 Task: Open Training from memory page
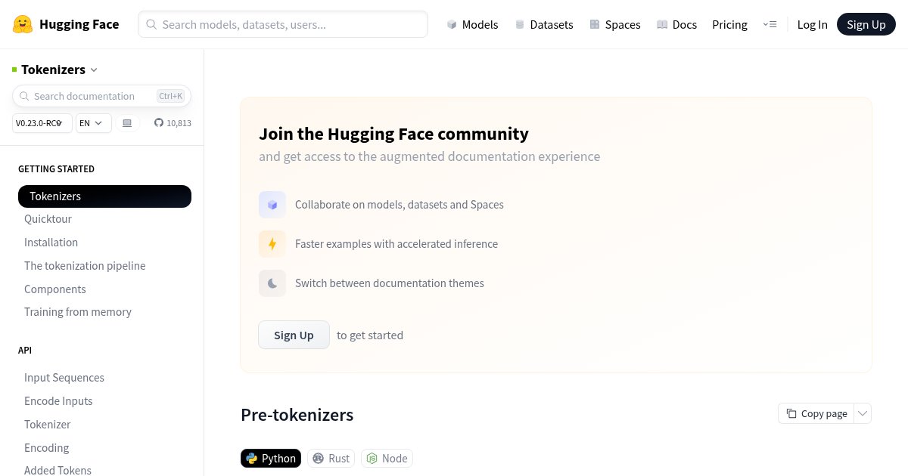78,312
